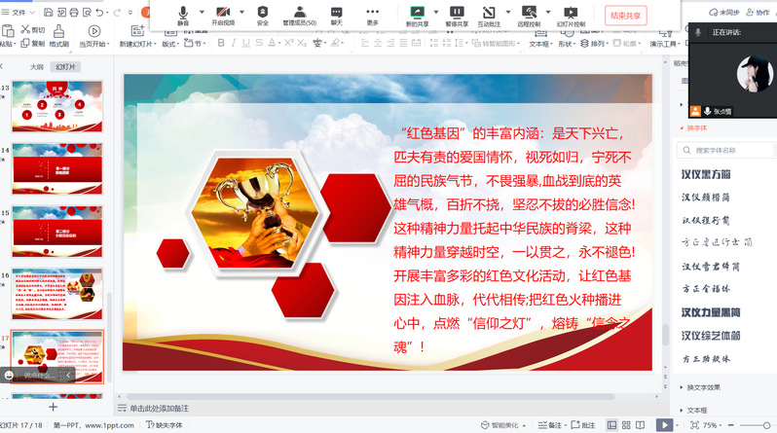Expand Interactive Annotation dropdown arrow
This screenshot has height=433, width=777.
tap(508, 12)
